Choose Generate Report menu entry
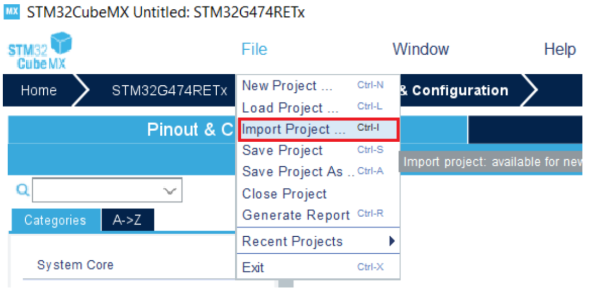 pyautogui.click(x=296, y=215)
